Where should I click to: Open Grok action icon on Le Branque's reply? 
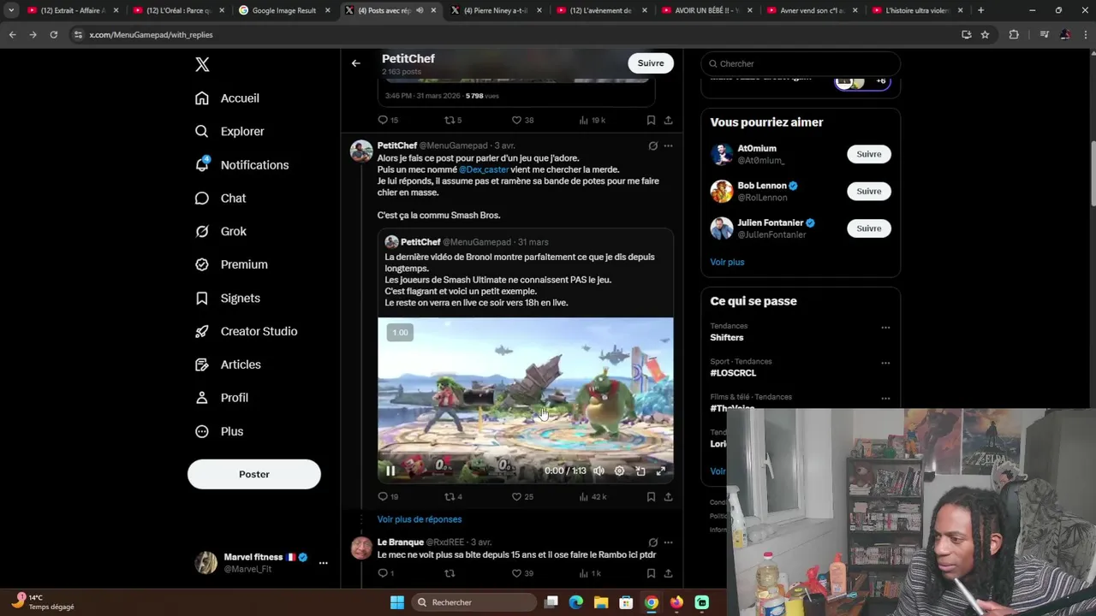click(x=652, y=542)
